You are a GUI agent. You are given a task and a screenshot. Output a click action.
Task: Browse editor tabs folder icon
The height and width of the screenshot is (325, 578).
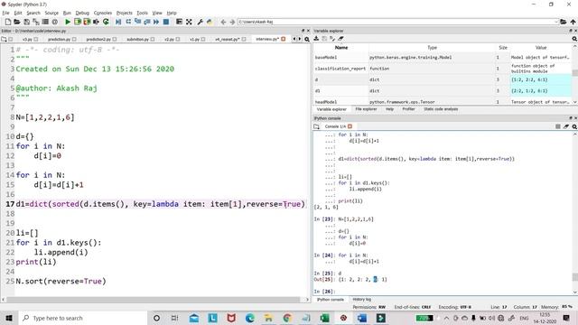4,39
